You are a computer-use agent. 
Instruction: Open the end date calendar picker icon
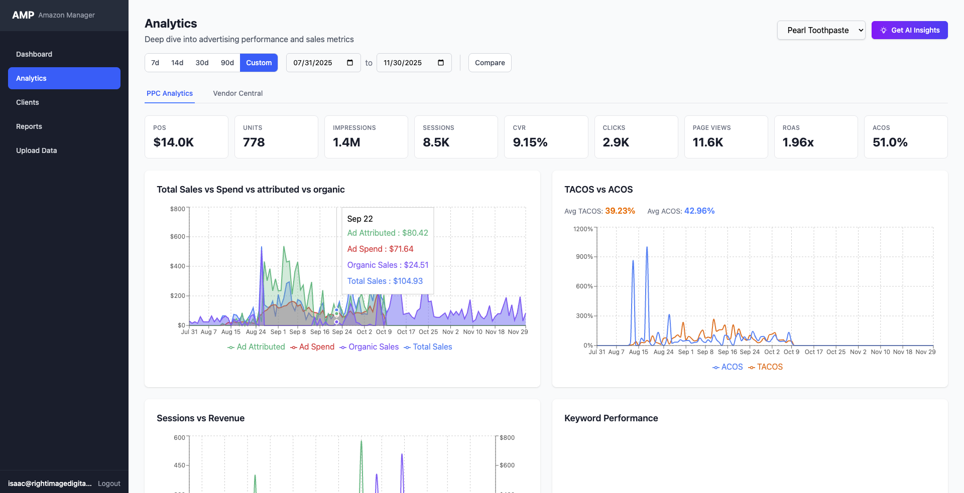441,63
